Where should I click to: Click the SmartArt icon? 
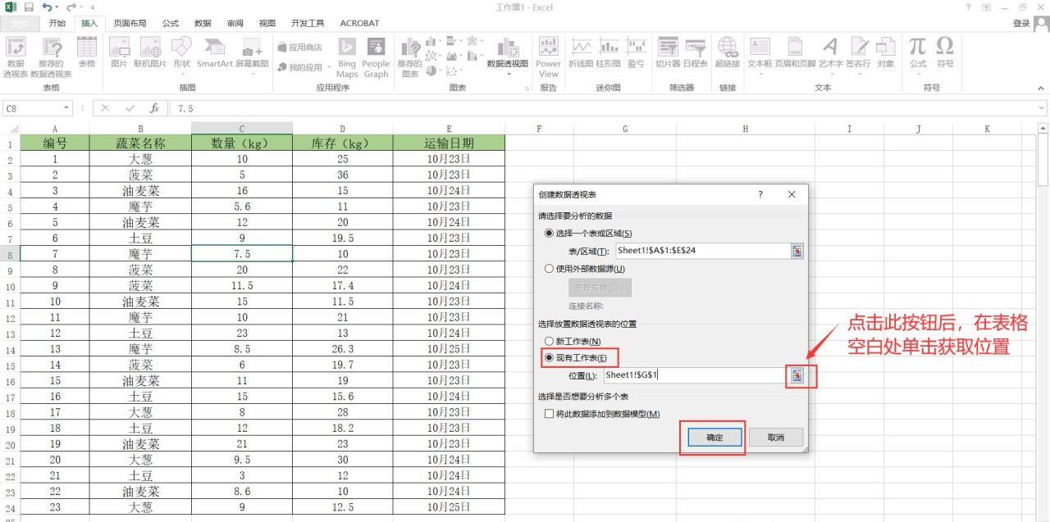(214, 53)
